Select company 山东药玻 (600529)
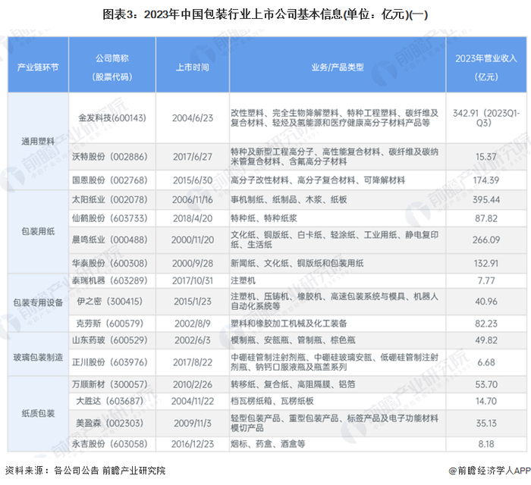 coord(110,340)
